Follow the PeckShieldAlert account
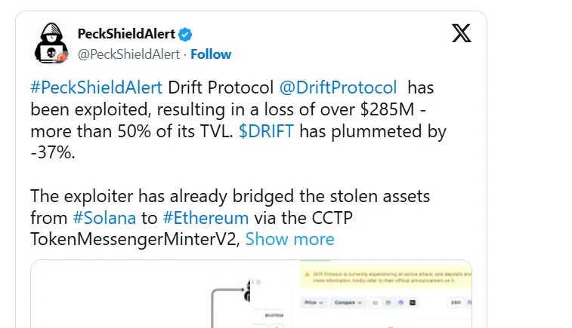This screenshot has height=328, width=572. (211, 54)
